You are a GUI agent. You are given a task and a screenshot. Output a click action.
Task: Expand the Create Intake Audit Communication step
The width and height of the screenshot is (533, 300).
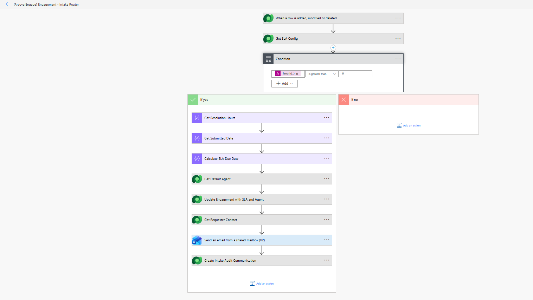tap(262, 261)
